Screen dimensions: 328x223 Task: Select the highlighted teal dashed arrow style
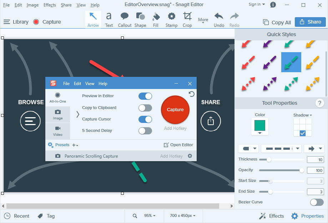click(291, 62)
